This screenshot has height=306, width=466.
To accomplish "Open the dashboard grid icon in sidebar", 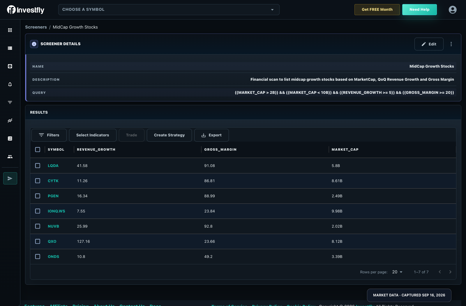I will click(x=10, y=30).
